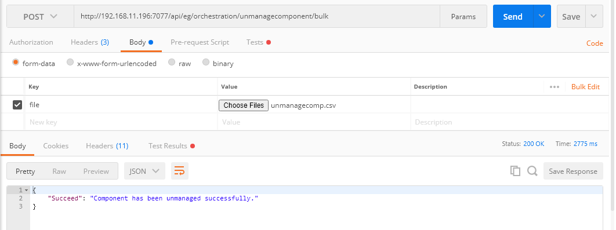
Task: Select x-www-form-urlencoded radio option
Action: [70, 62]
